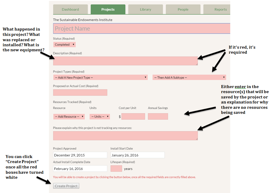
Task: Click the Install Start Date label
Action: click(x=122, y=149)
